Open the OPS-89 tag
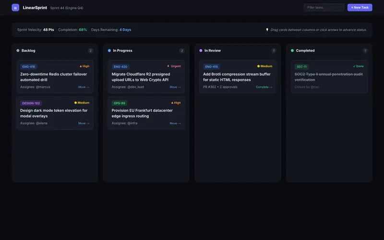The height and width of the screenshot is (240, 384). pos(120,103)
